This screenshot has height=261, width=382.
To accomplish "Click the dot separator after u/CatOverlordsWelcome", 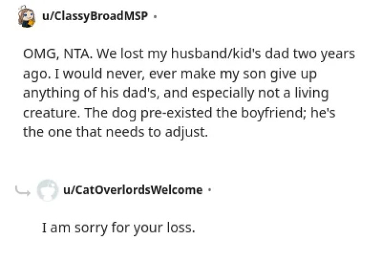I will pos(210,191).
